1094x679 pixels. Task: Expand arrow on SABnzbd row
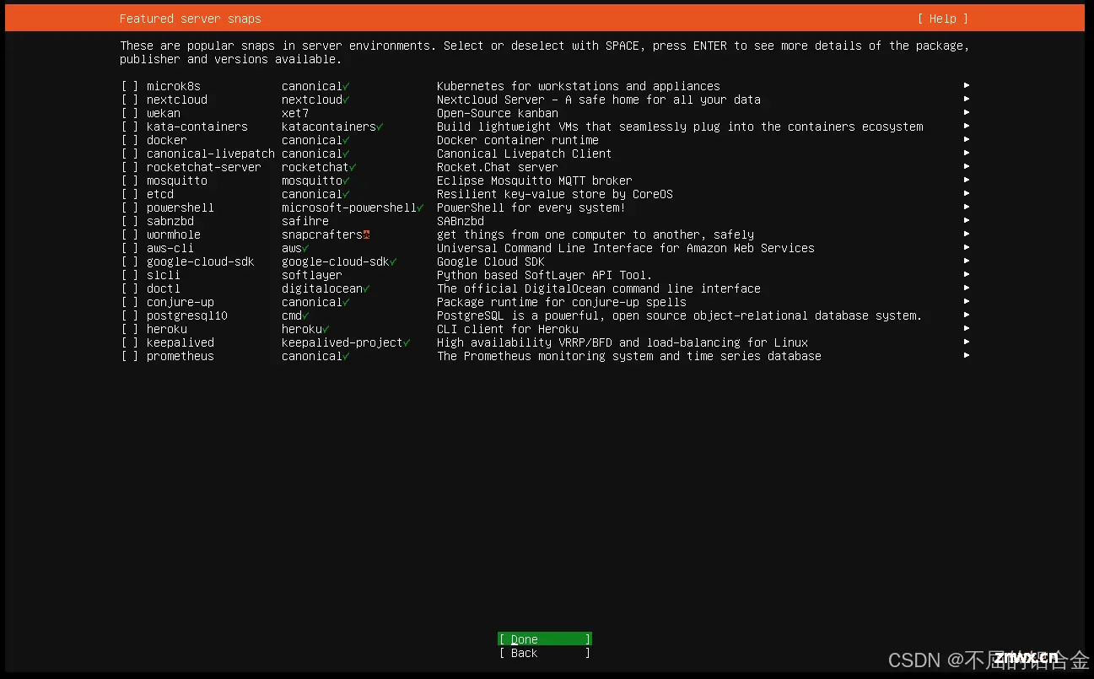click(967, 220)
